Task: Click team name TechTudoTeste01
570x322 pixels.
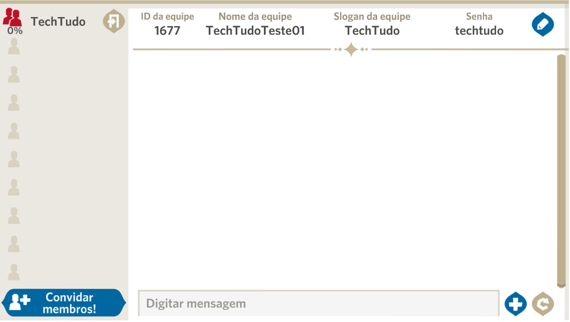Action: 255,31
